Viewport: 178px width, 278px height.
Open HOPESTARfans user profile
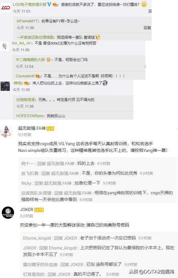click(x=30, y=116)
